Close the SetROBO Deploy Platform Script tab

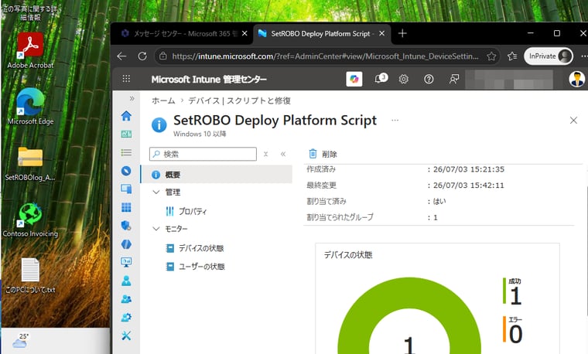click(381, 33)
